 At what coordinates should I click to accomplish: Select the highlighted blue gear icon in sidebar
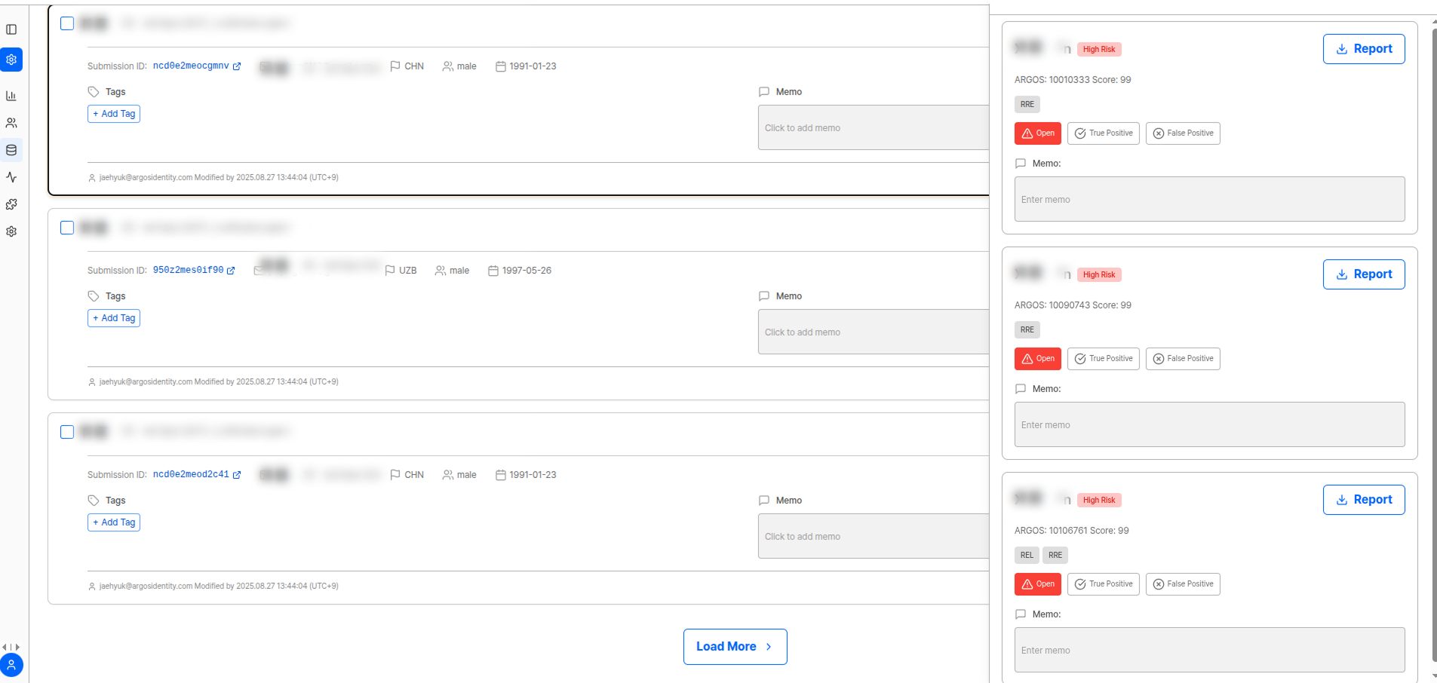tap(11, 60)
